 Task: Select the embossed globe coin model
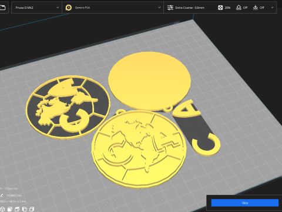[139, 149]
